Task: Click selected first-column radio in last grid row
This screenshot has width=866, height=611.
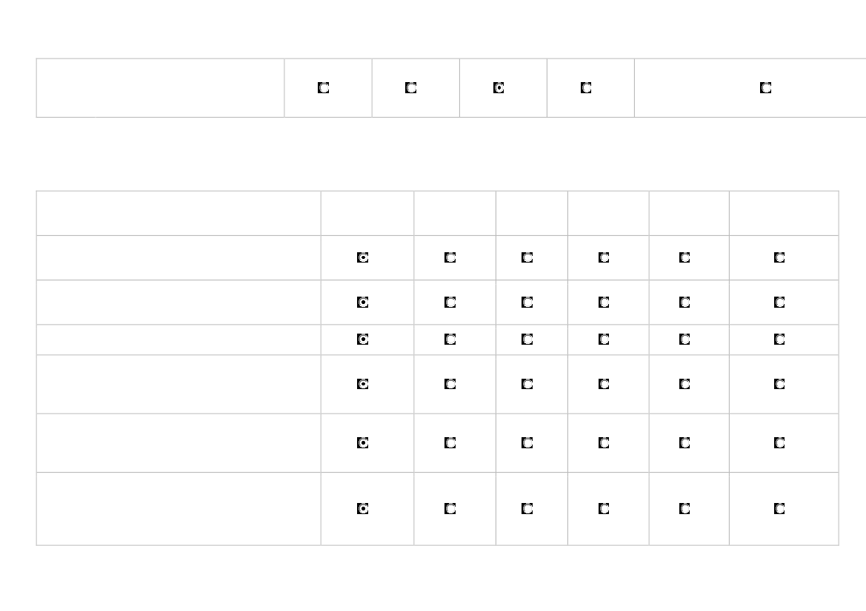Action: coord(363,509)
